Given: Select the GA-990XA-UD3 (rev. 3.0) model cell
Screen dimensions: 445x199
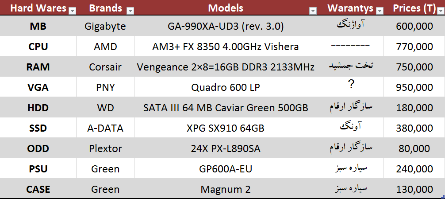Looking at the screenshot, I should (226, 26).
